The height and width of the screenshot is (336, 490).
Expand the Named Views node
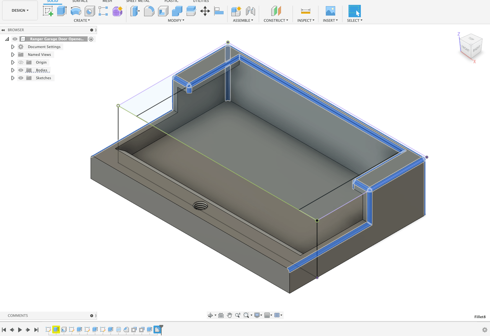click(13, 55)
